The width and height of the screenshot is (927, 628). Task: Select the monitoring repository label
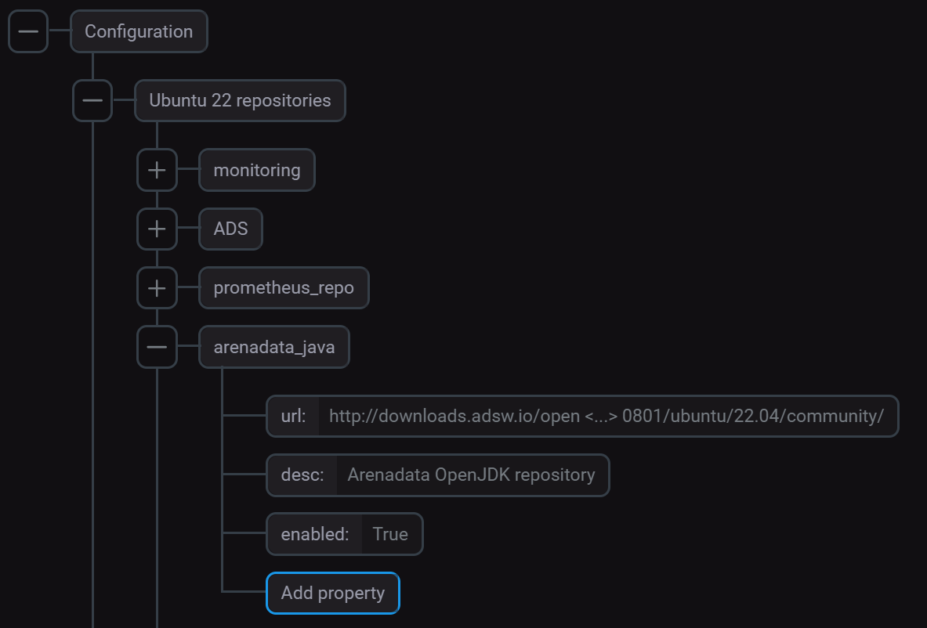click(x=256, y=170)
